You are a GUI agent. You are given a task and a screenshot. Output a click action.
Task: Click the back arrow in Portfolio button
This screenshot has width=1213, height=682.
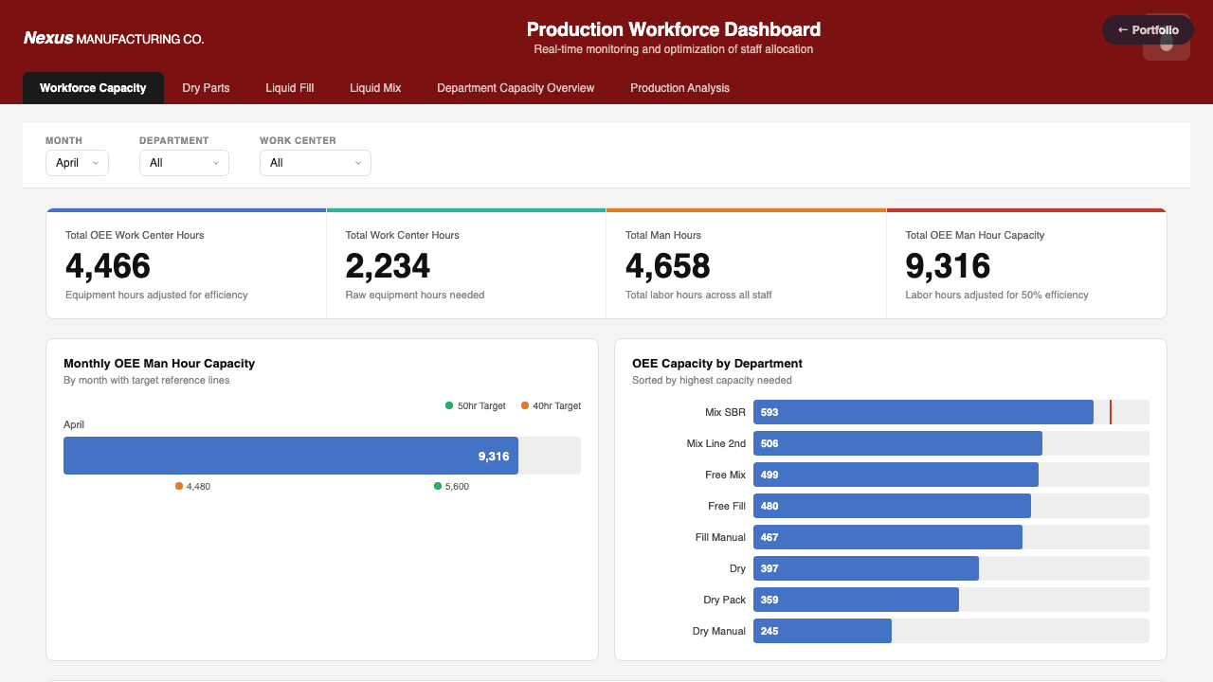pos(1122,29)
